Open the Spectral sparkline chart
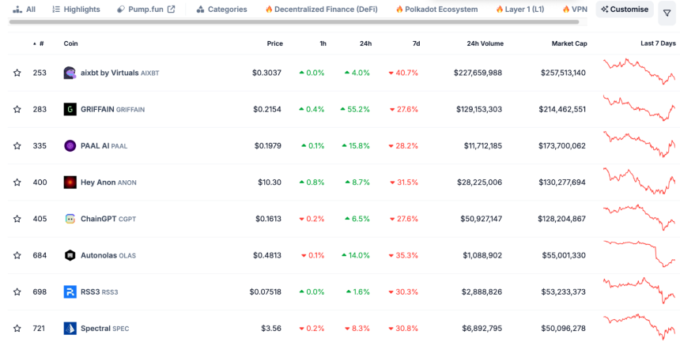This screenshot has width=680, height=346. [x=639, y=327]
